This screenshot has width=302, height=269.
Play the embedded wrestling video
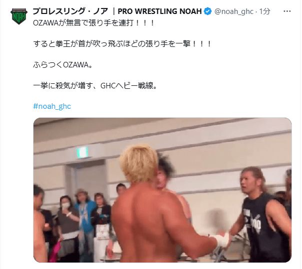coord(162,190)
